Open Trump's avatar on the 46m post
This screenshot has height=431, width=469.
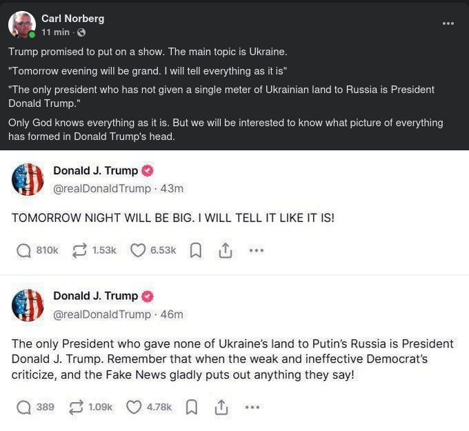point(28,305)
